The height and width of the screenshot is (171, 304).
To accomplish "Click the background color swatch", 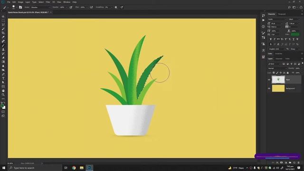I will coord(4,108).
